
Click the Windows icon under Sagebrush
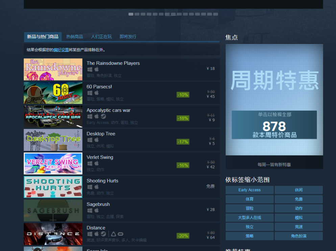click(90, 211)
